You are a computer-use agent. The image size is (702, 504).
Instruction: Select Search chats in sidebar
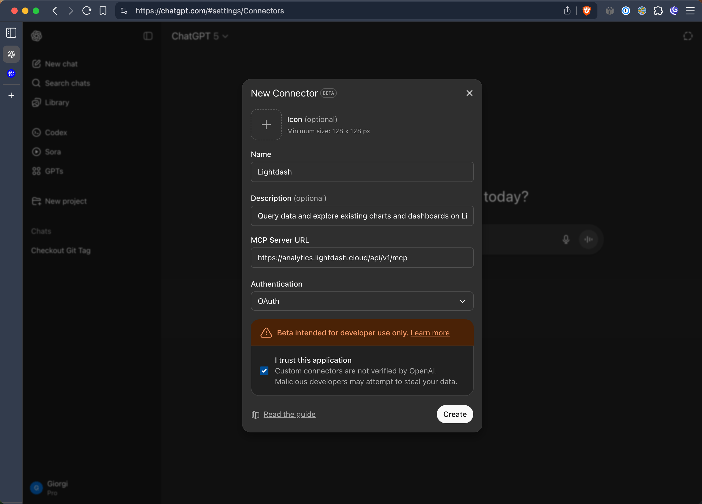61,83
